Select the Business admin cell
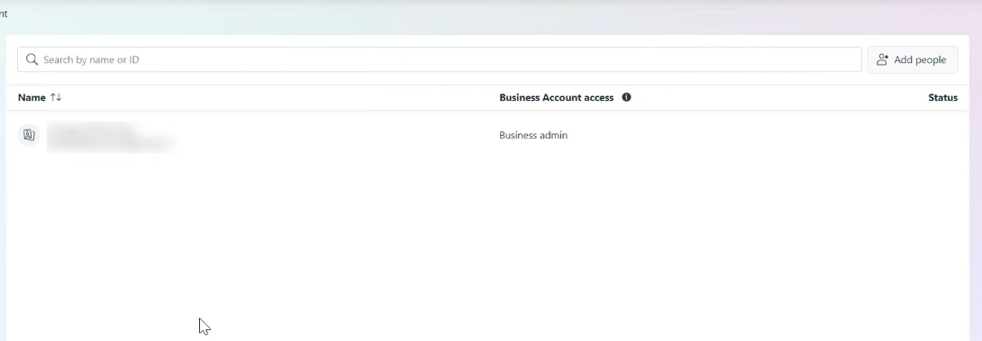The image size is (982, 341). pyautogui.click(x=533, y=135)
